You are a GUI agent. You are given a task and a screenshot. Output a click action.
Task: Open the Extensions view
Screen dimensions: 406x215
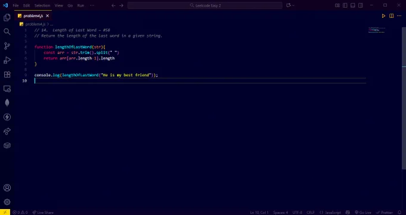click(7, 74)
